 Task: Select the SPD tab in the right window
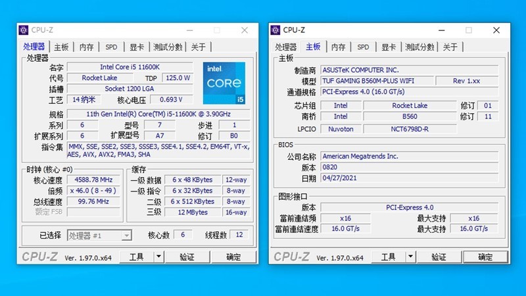coord(363,47)
